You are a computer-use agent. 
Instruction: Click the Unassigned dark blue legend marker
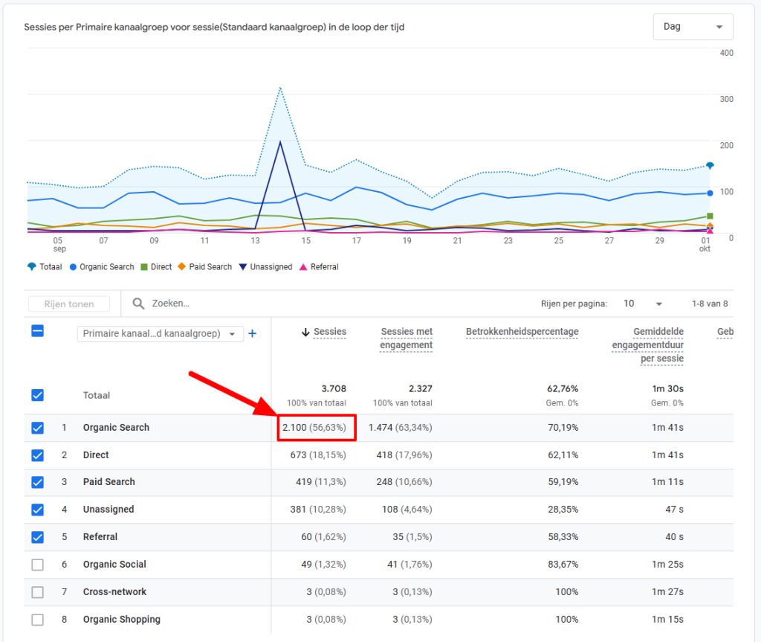[242, 267]
